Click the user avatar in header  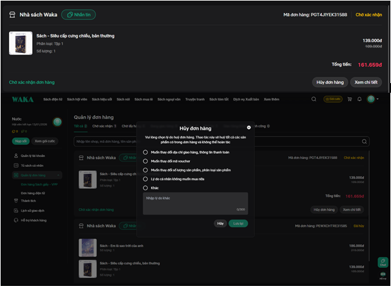coord(371,99)
